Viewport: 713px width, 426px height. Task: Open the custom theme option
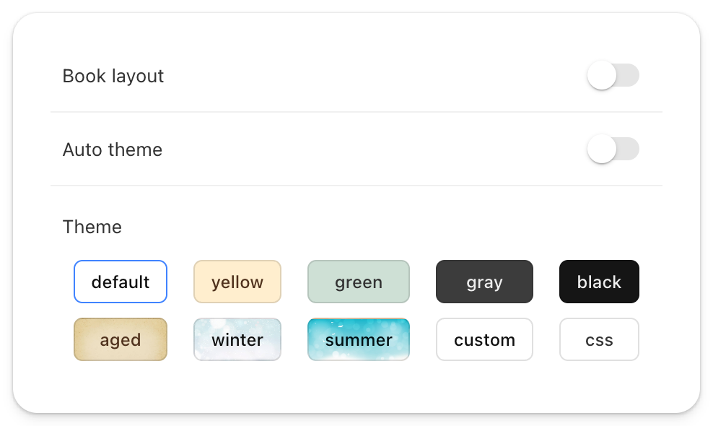[x=484, y=339]
